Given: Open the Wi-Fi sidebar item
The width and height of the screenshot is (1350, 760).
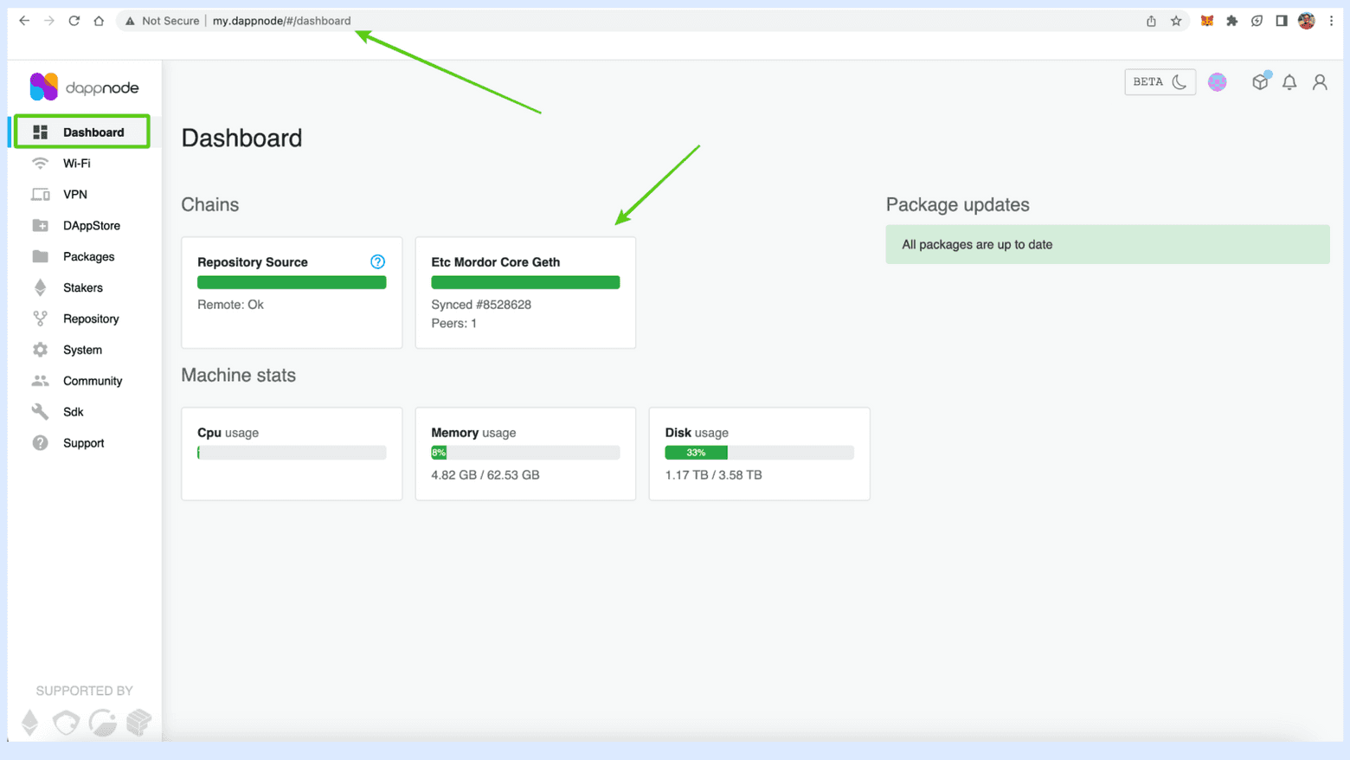Looking at the screenshot, I should (76, 164).
